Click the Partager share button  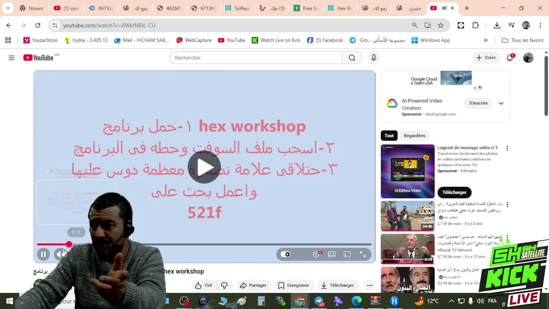(x=253, y=285)
